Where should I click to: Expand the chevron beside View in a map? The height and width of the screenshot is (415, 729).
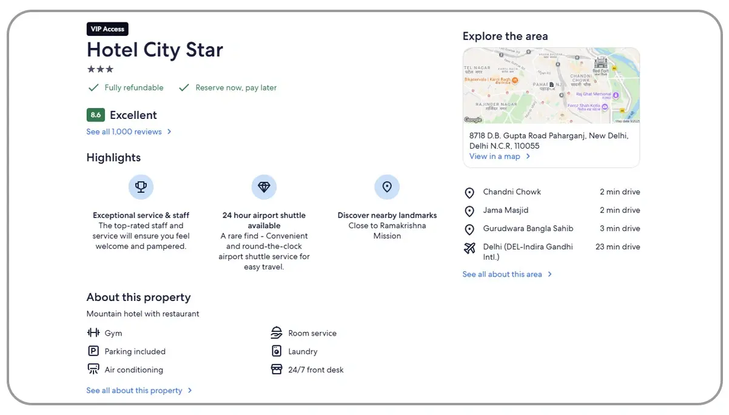click(528, 156)
